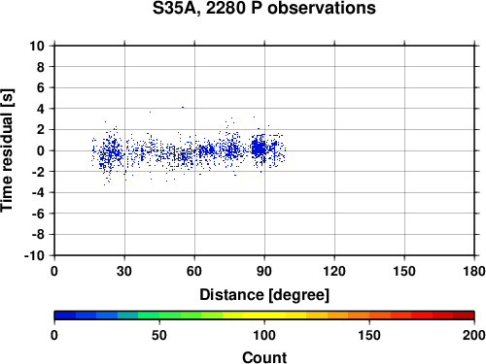
Task: Click the dark blue colorbar segment at the low end
Action: pos(65,314)
